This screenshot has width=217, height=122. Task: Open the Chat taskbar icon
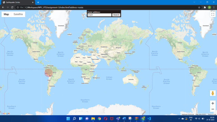tap(87, 119)
